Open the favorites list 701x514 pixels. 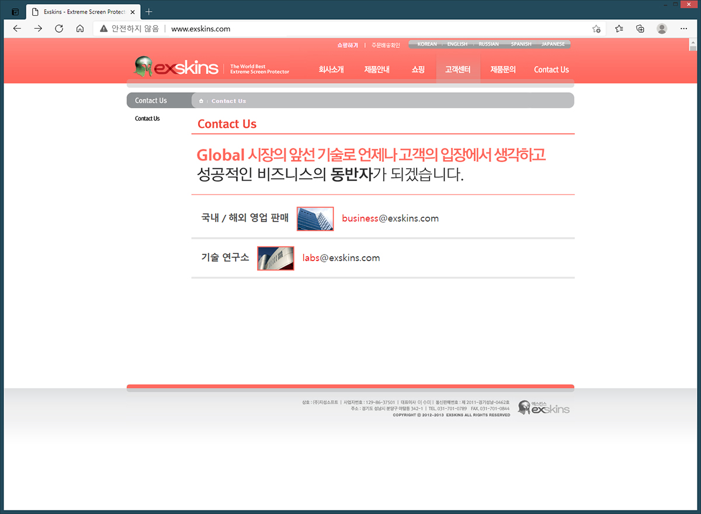pos(619,29)
